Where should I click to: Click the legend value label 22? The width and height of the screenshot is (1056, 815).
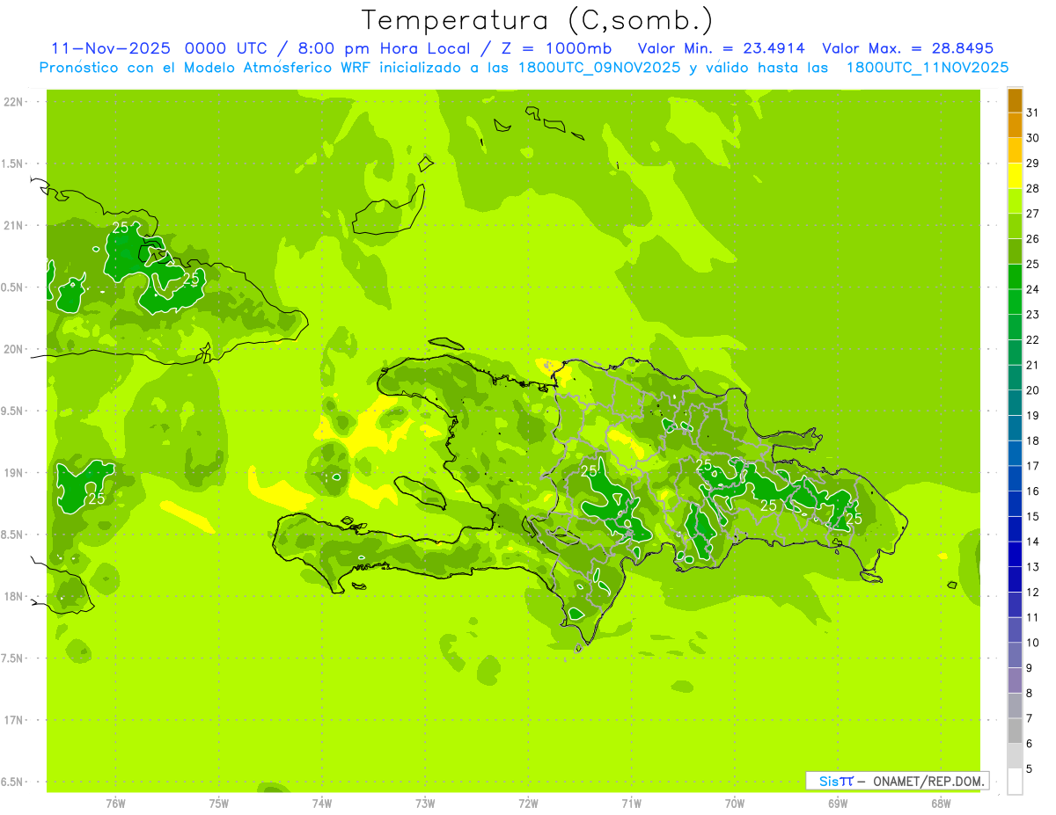tap(1032, 339)
